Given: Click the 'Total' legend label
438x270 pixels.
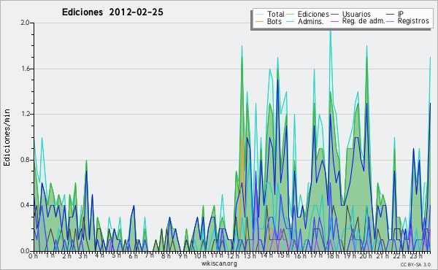Looking at the screenshot, I should click(276, 14).
